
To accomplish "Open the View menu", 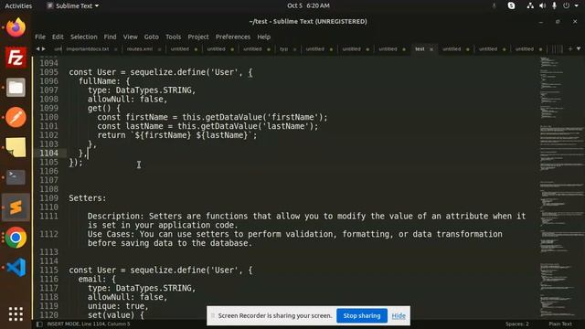I will pyautogui.click(x=131, y=37).
